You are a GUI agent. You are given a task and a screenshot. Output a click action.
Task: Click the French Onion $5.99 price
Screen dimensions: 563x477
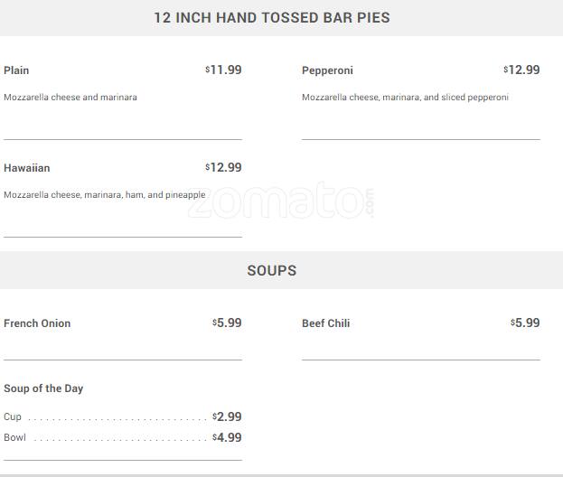point(227,323)
